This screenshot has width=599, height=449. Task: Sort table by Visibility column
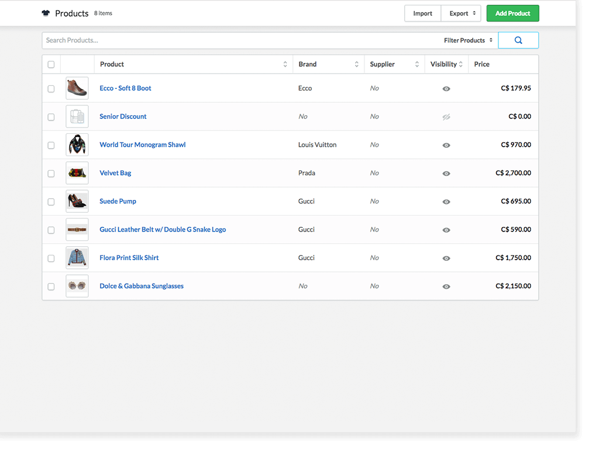(461, 64)
